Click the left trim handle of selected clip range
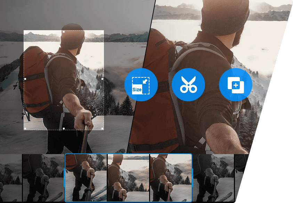This screenshot has height=203, width=293. (64, 178)
